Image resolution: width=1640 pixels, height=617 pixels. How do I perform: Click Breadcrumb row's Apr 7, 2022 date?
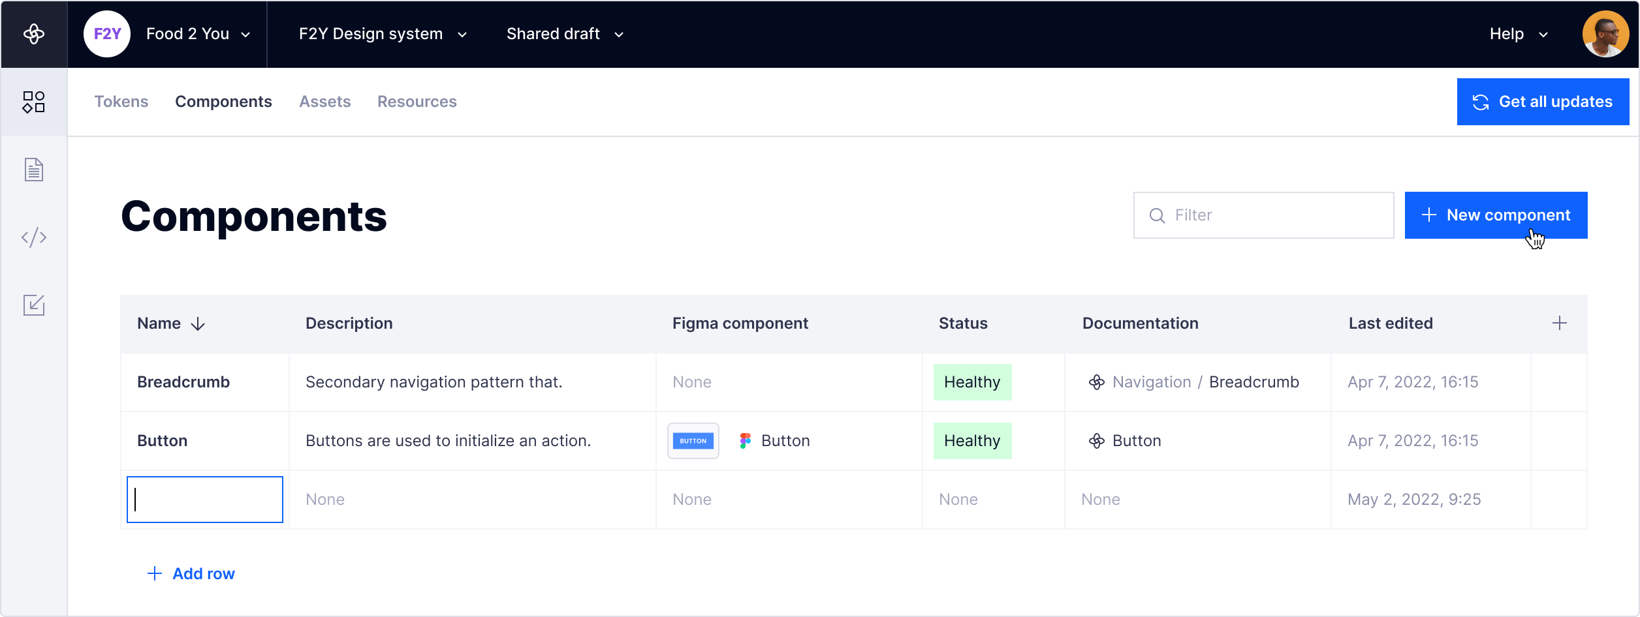1413,382
